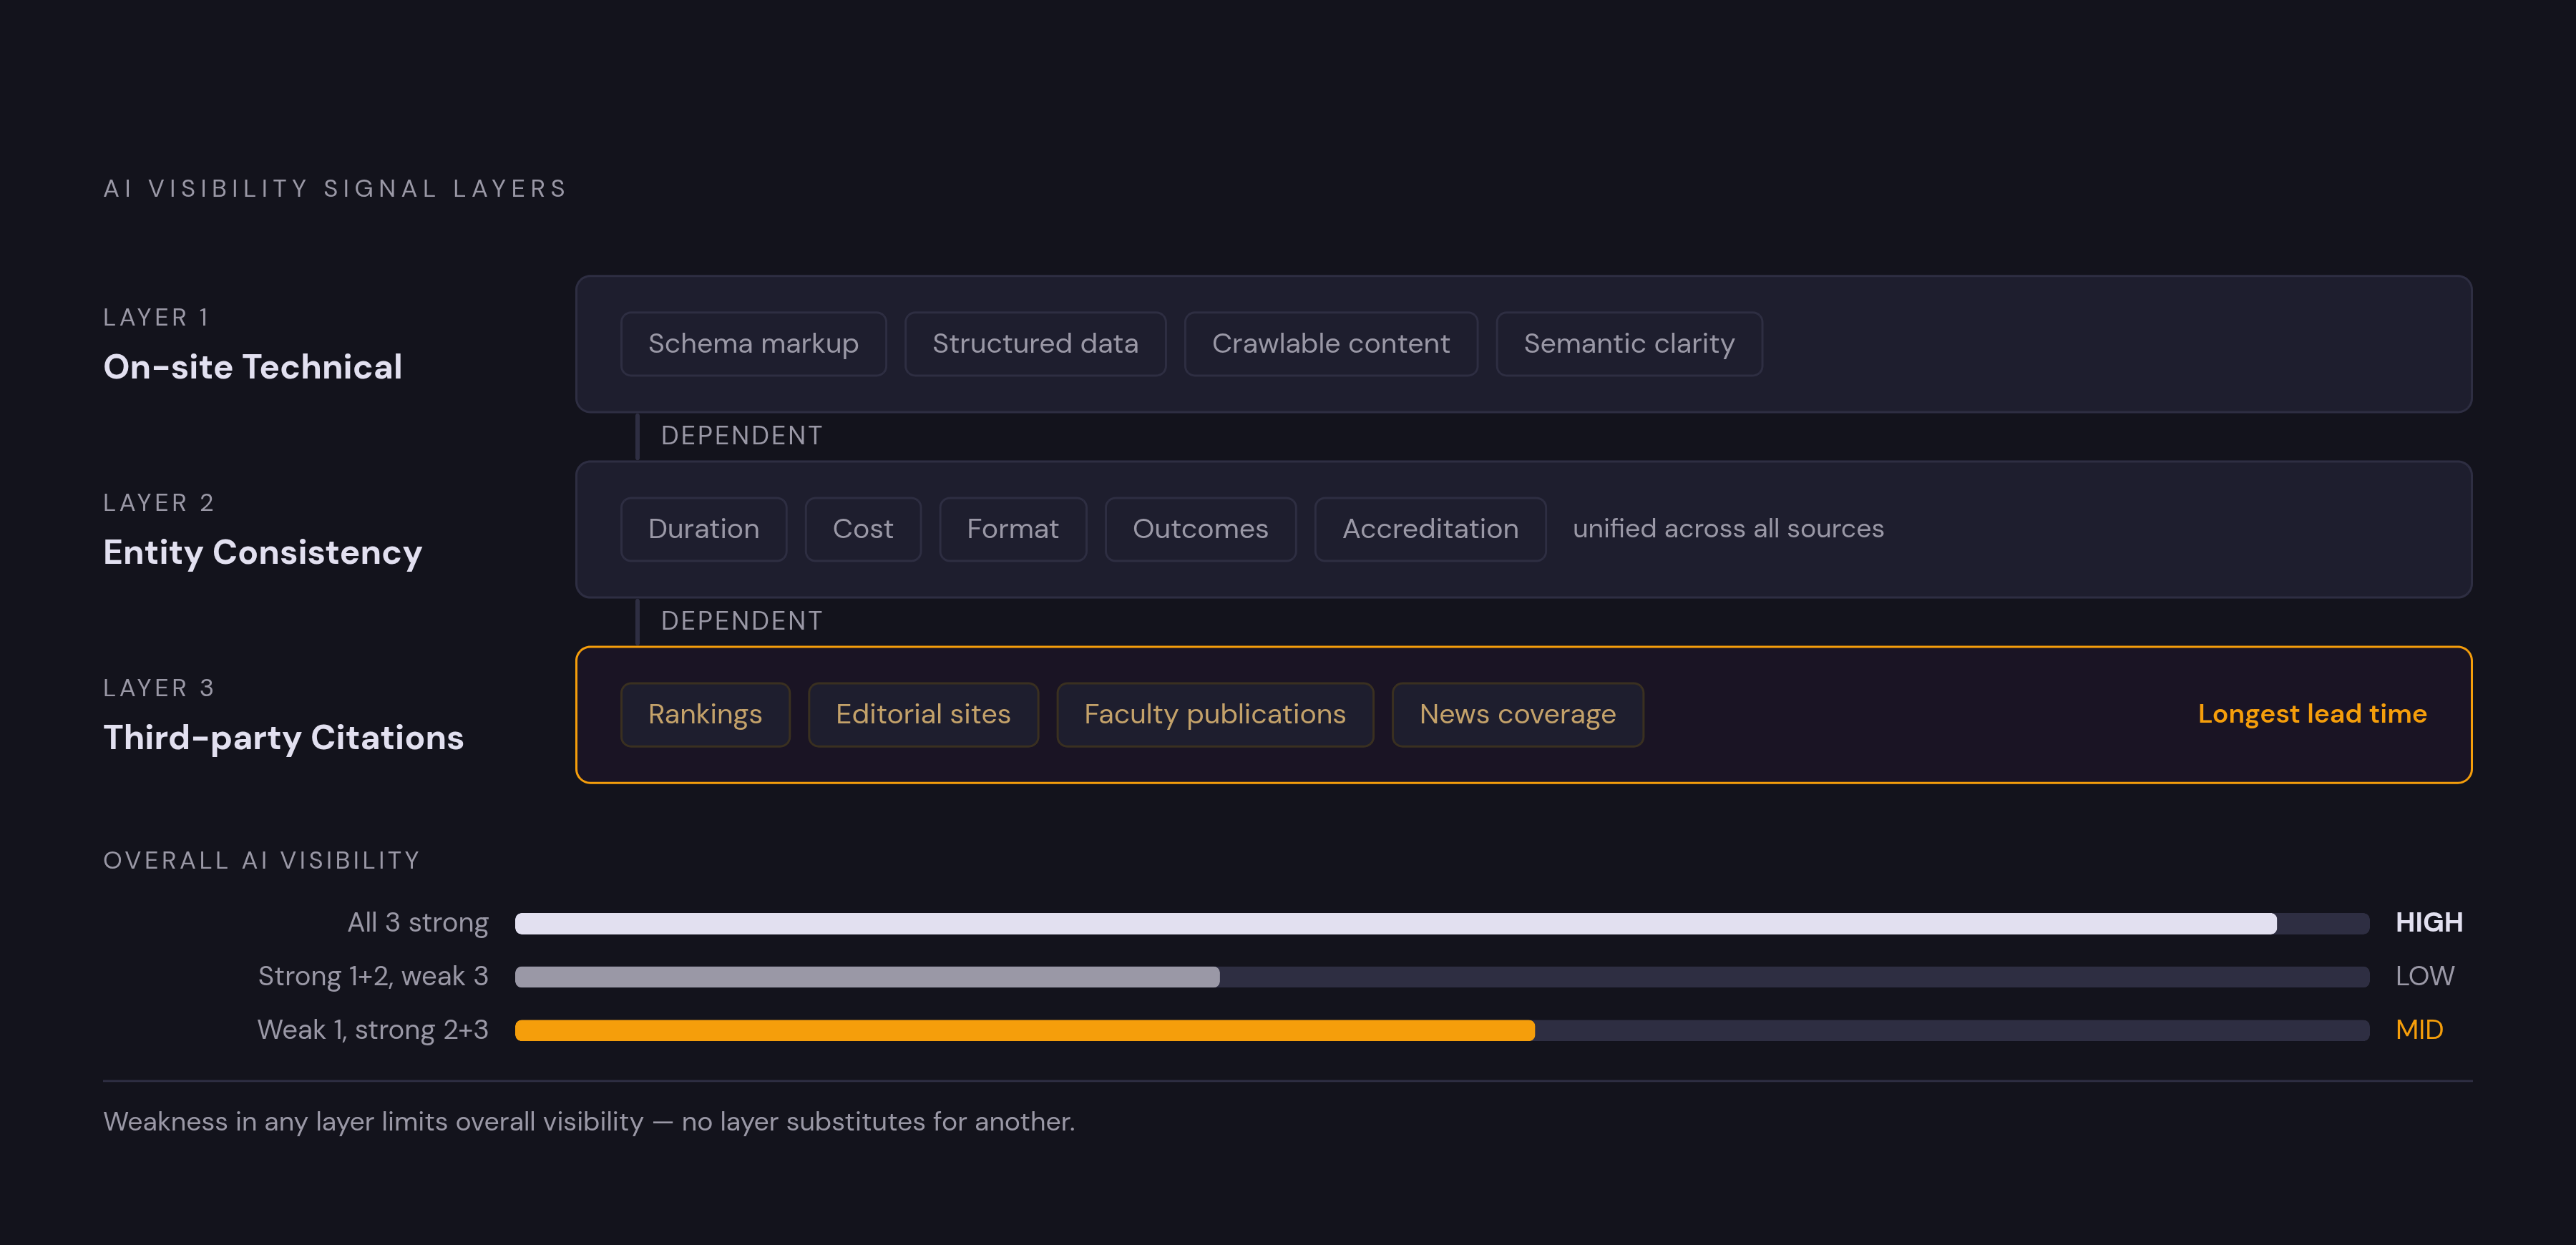Click the Duration chip

click(x=703, y=529)
